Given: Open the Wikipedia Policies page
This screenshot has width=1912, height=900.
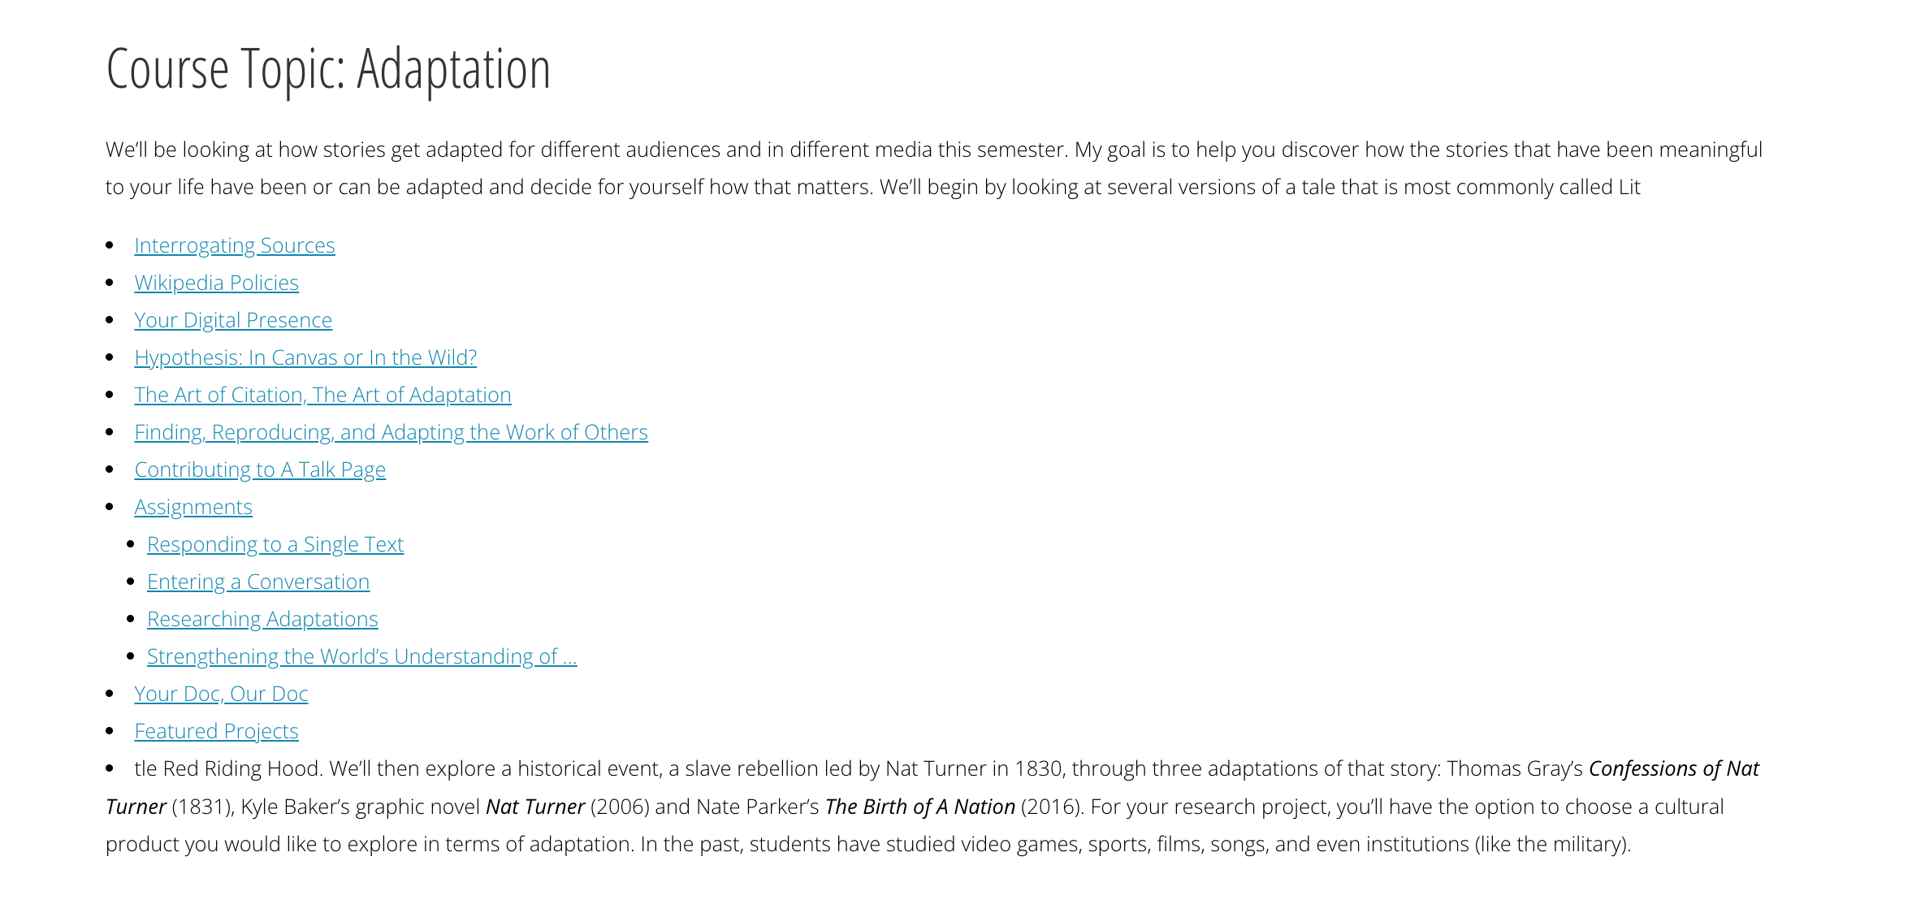Looking at the screenshot, I should point(216,282).
